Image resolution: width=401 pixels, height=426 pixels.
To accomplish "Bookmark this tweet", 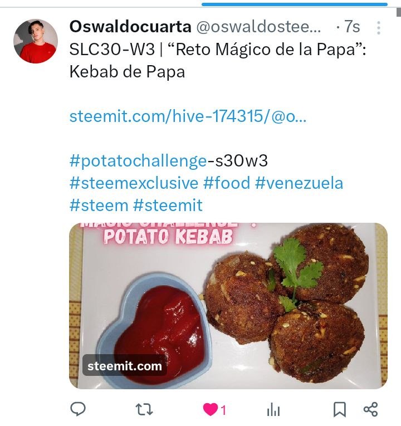I will point(340,409).
